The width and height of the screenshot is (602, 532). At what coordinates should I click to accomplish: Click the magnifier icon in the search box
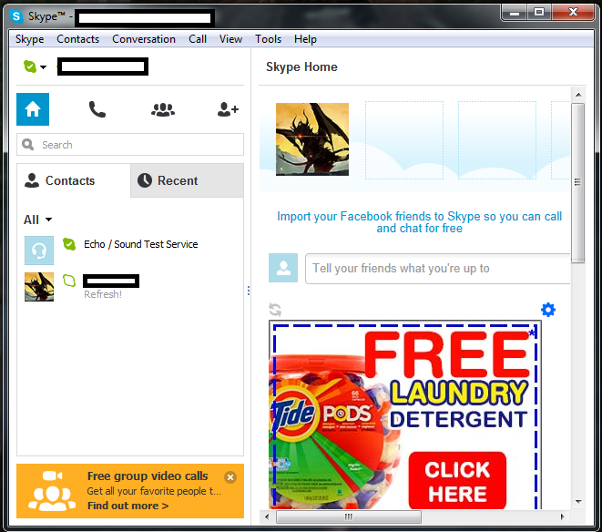[27, 145]
